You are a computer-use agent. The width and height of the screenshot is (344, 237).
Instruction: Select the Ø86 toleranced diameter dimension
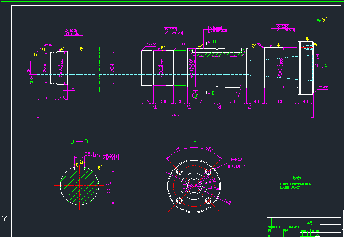(161, 68)
